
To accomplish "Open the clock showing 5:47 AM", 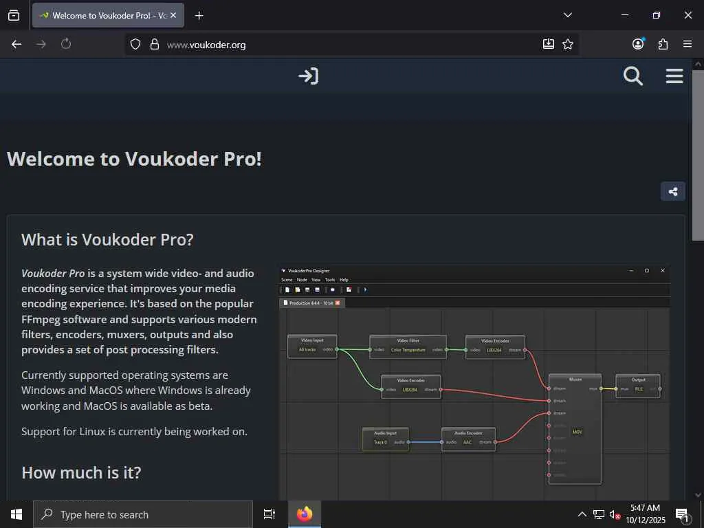I will 645,514.
